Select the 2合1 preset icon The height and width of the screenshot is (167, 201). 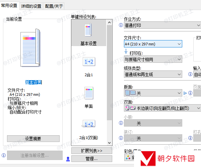tap(89, 62)
